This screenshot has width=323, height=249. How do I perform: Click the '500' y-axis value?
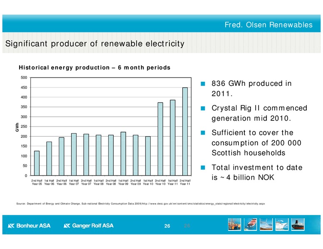pos(24,78)
